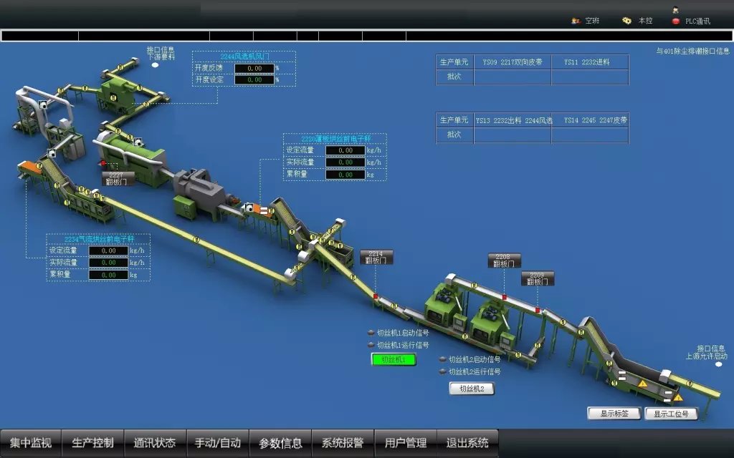Switch to the 系统报警 tab

click(343, 443)
